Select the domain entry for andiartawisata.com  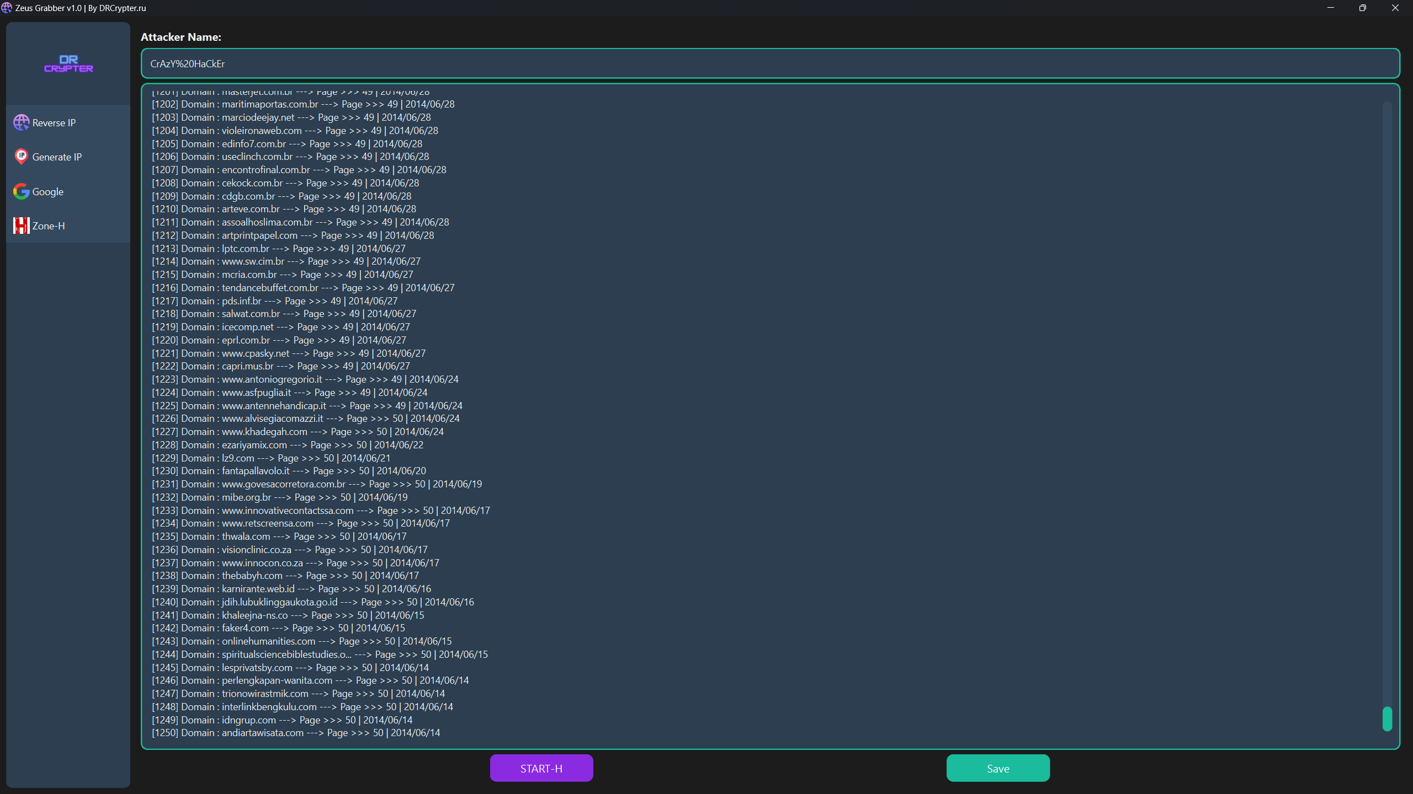(x=296, y=733)
